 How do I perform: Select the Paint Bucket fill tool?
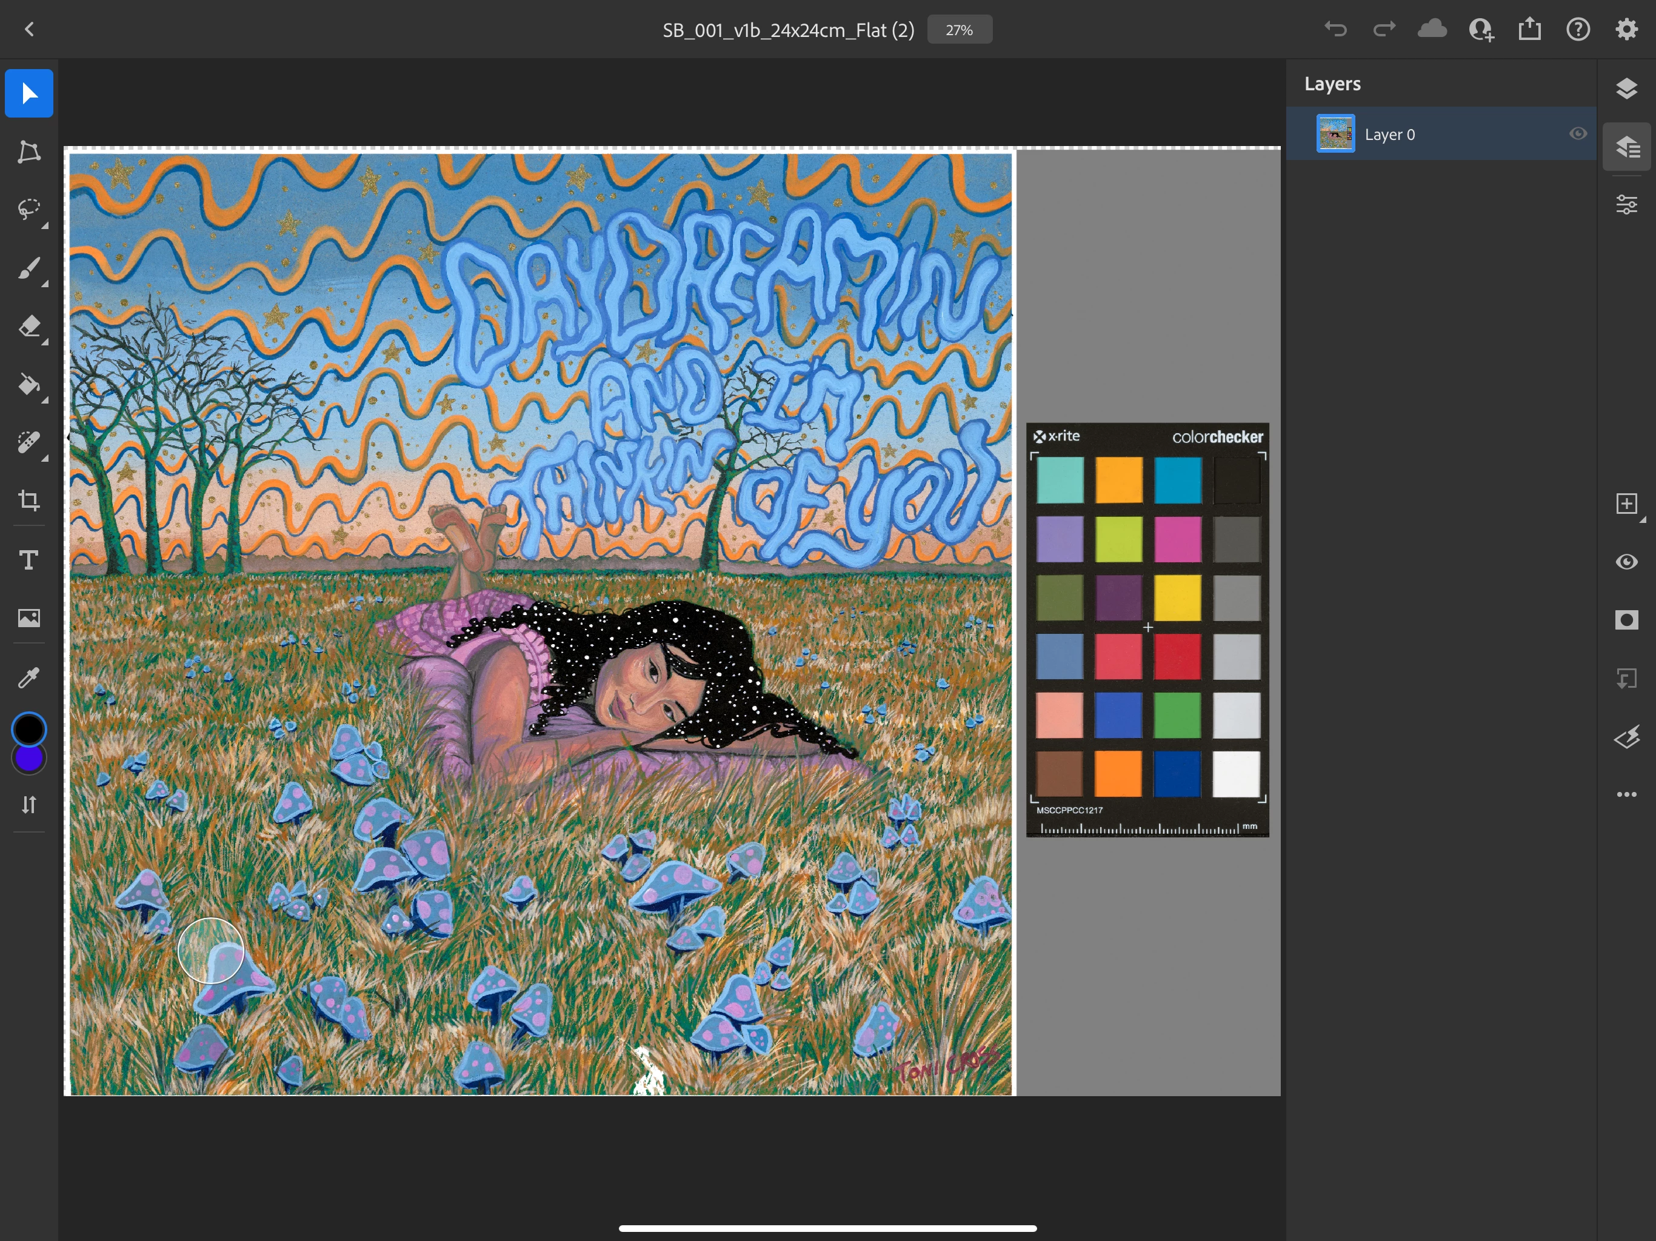coord(28,385)
